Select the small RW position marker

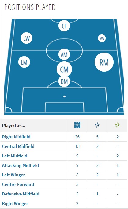click(102, 38)
